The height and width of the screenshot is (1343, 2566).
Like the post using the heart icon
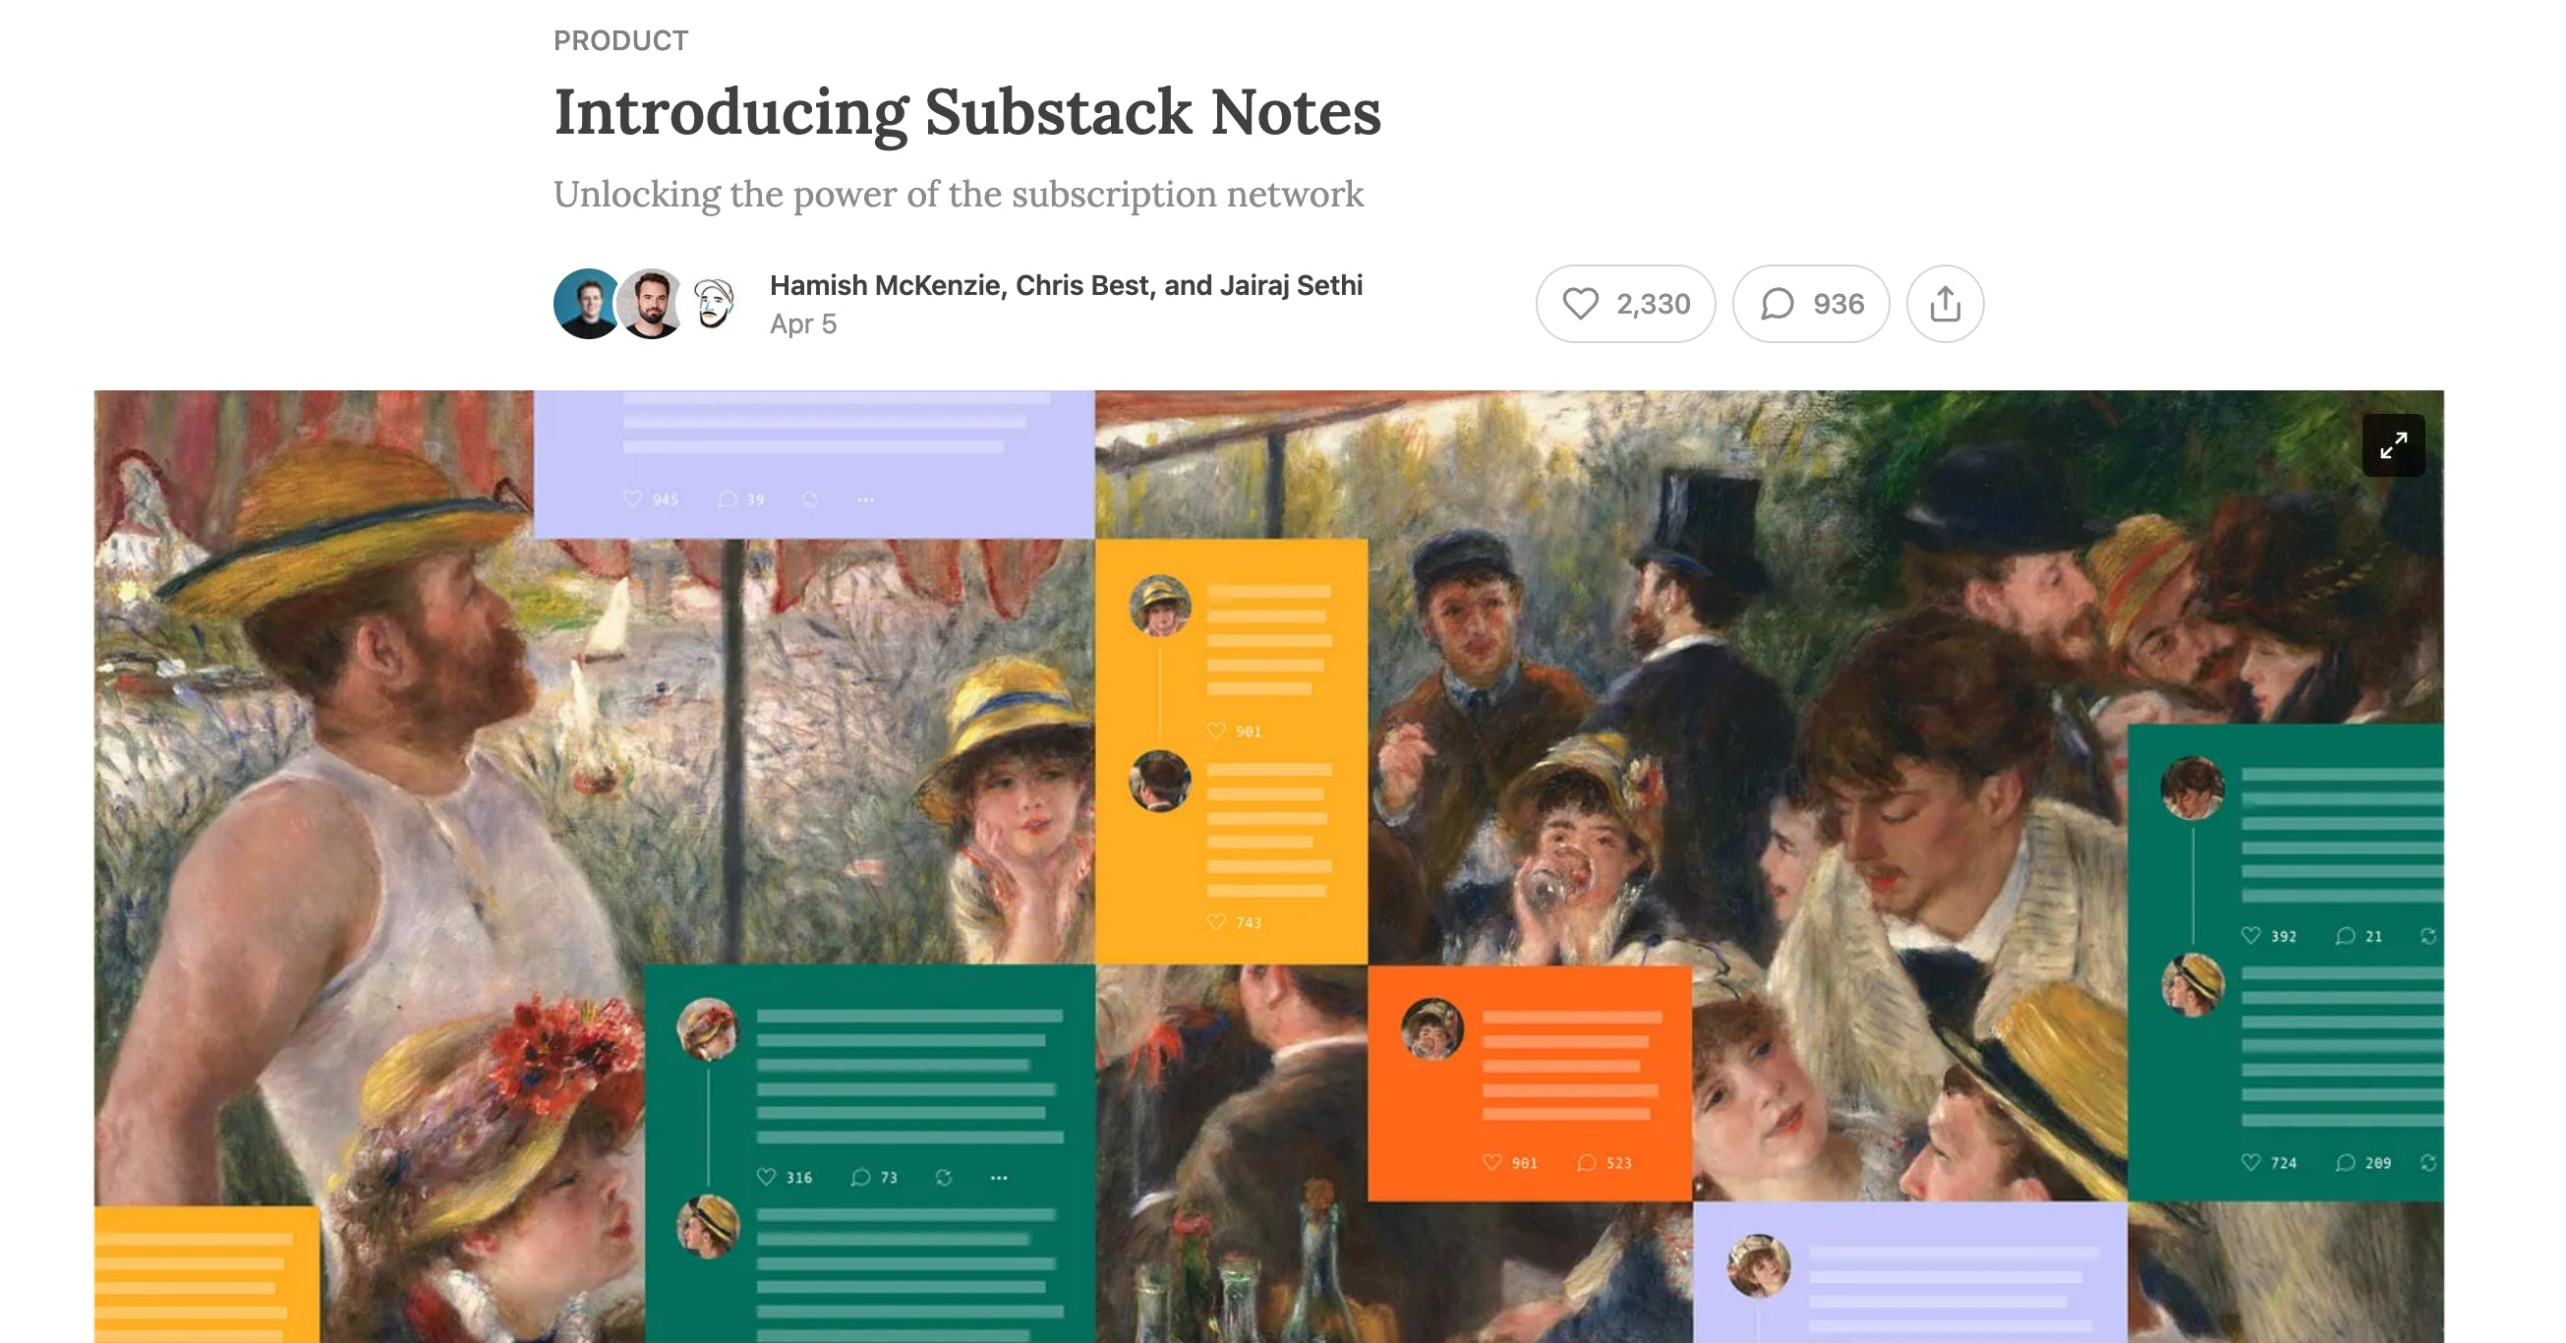[x=1580, y=304]
